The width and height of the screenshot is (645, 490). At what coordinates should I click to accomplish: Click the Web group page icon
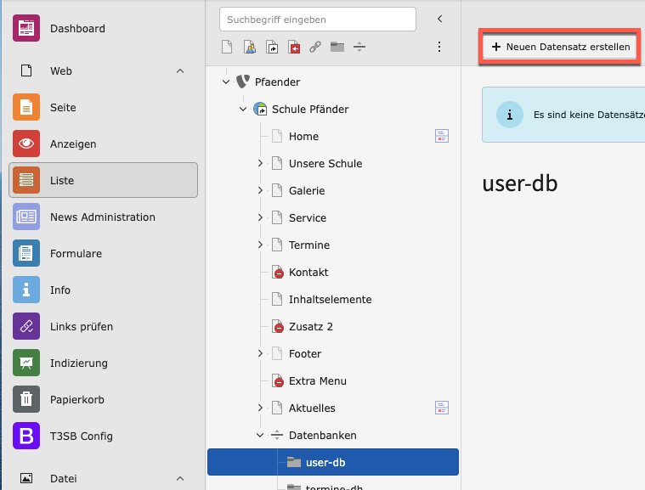pos(26,70)
